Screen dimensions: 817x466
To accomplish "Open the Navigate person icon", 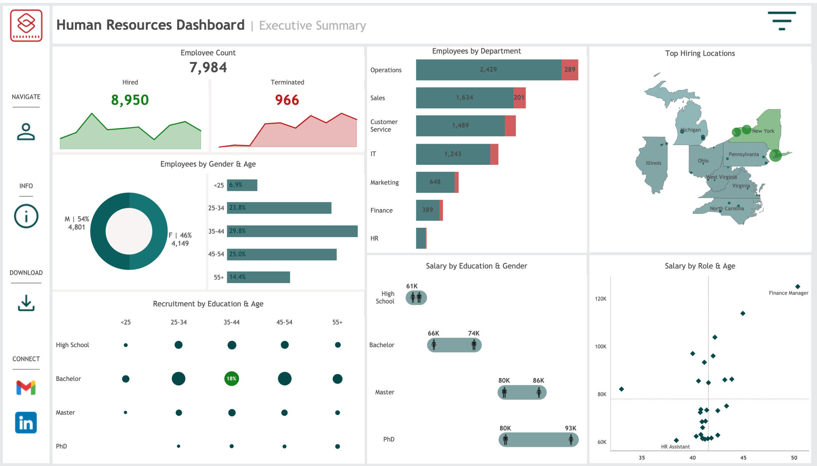I will [26, 132].
